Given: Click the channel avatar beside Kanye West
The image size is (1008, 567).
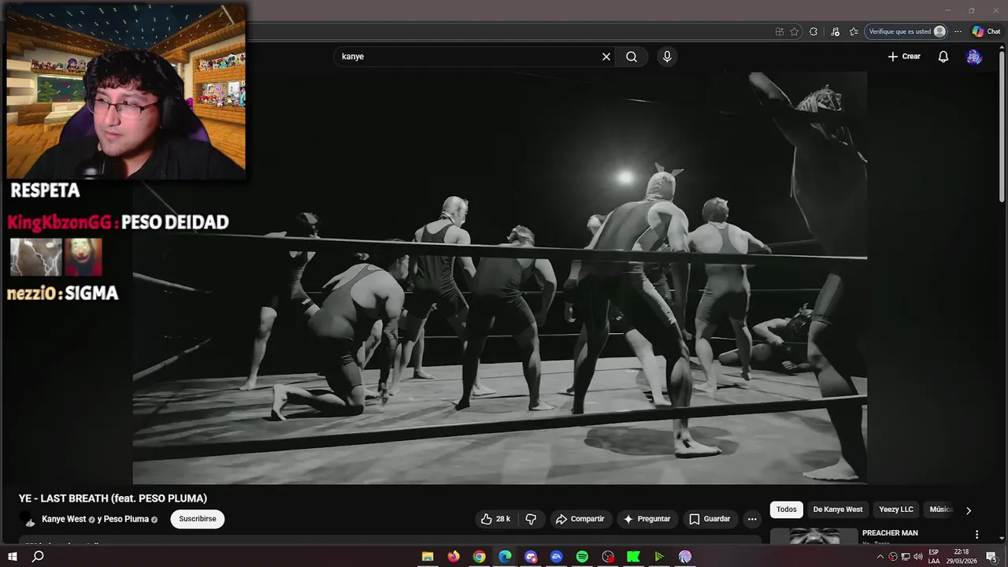Looking at the screenshot, I should click(x=28, y=519).
